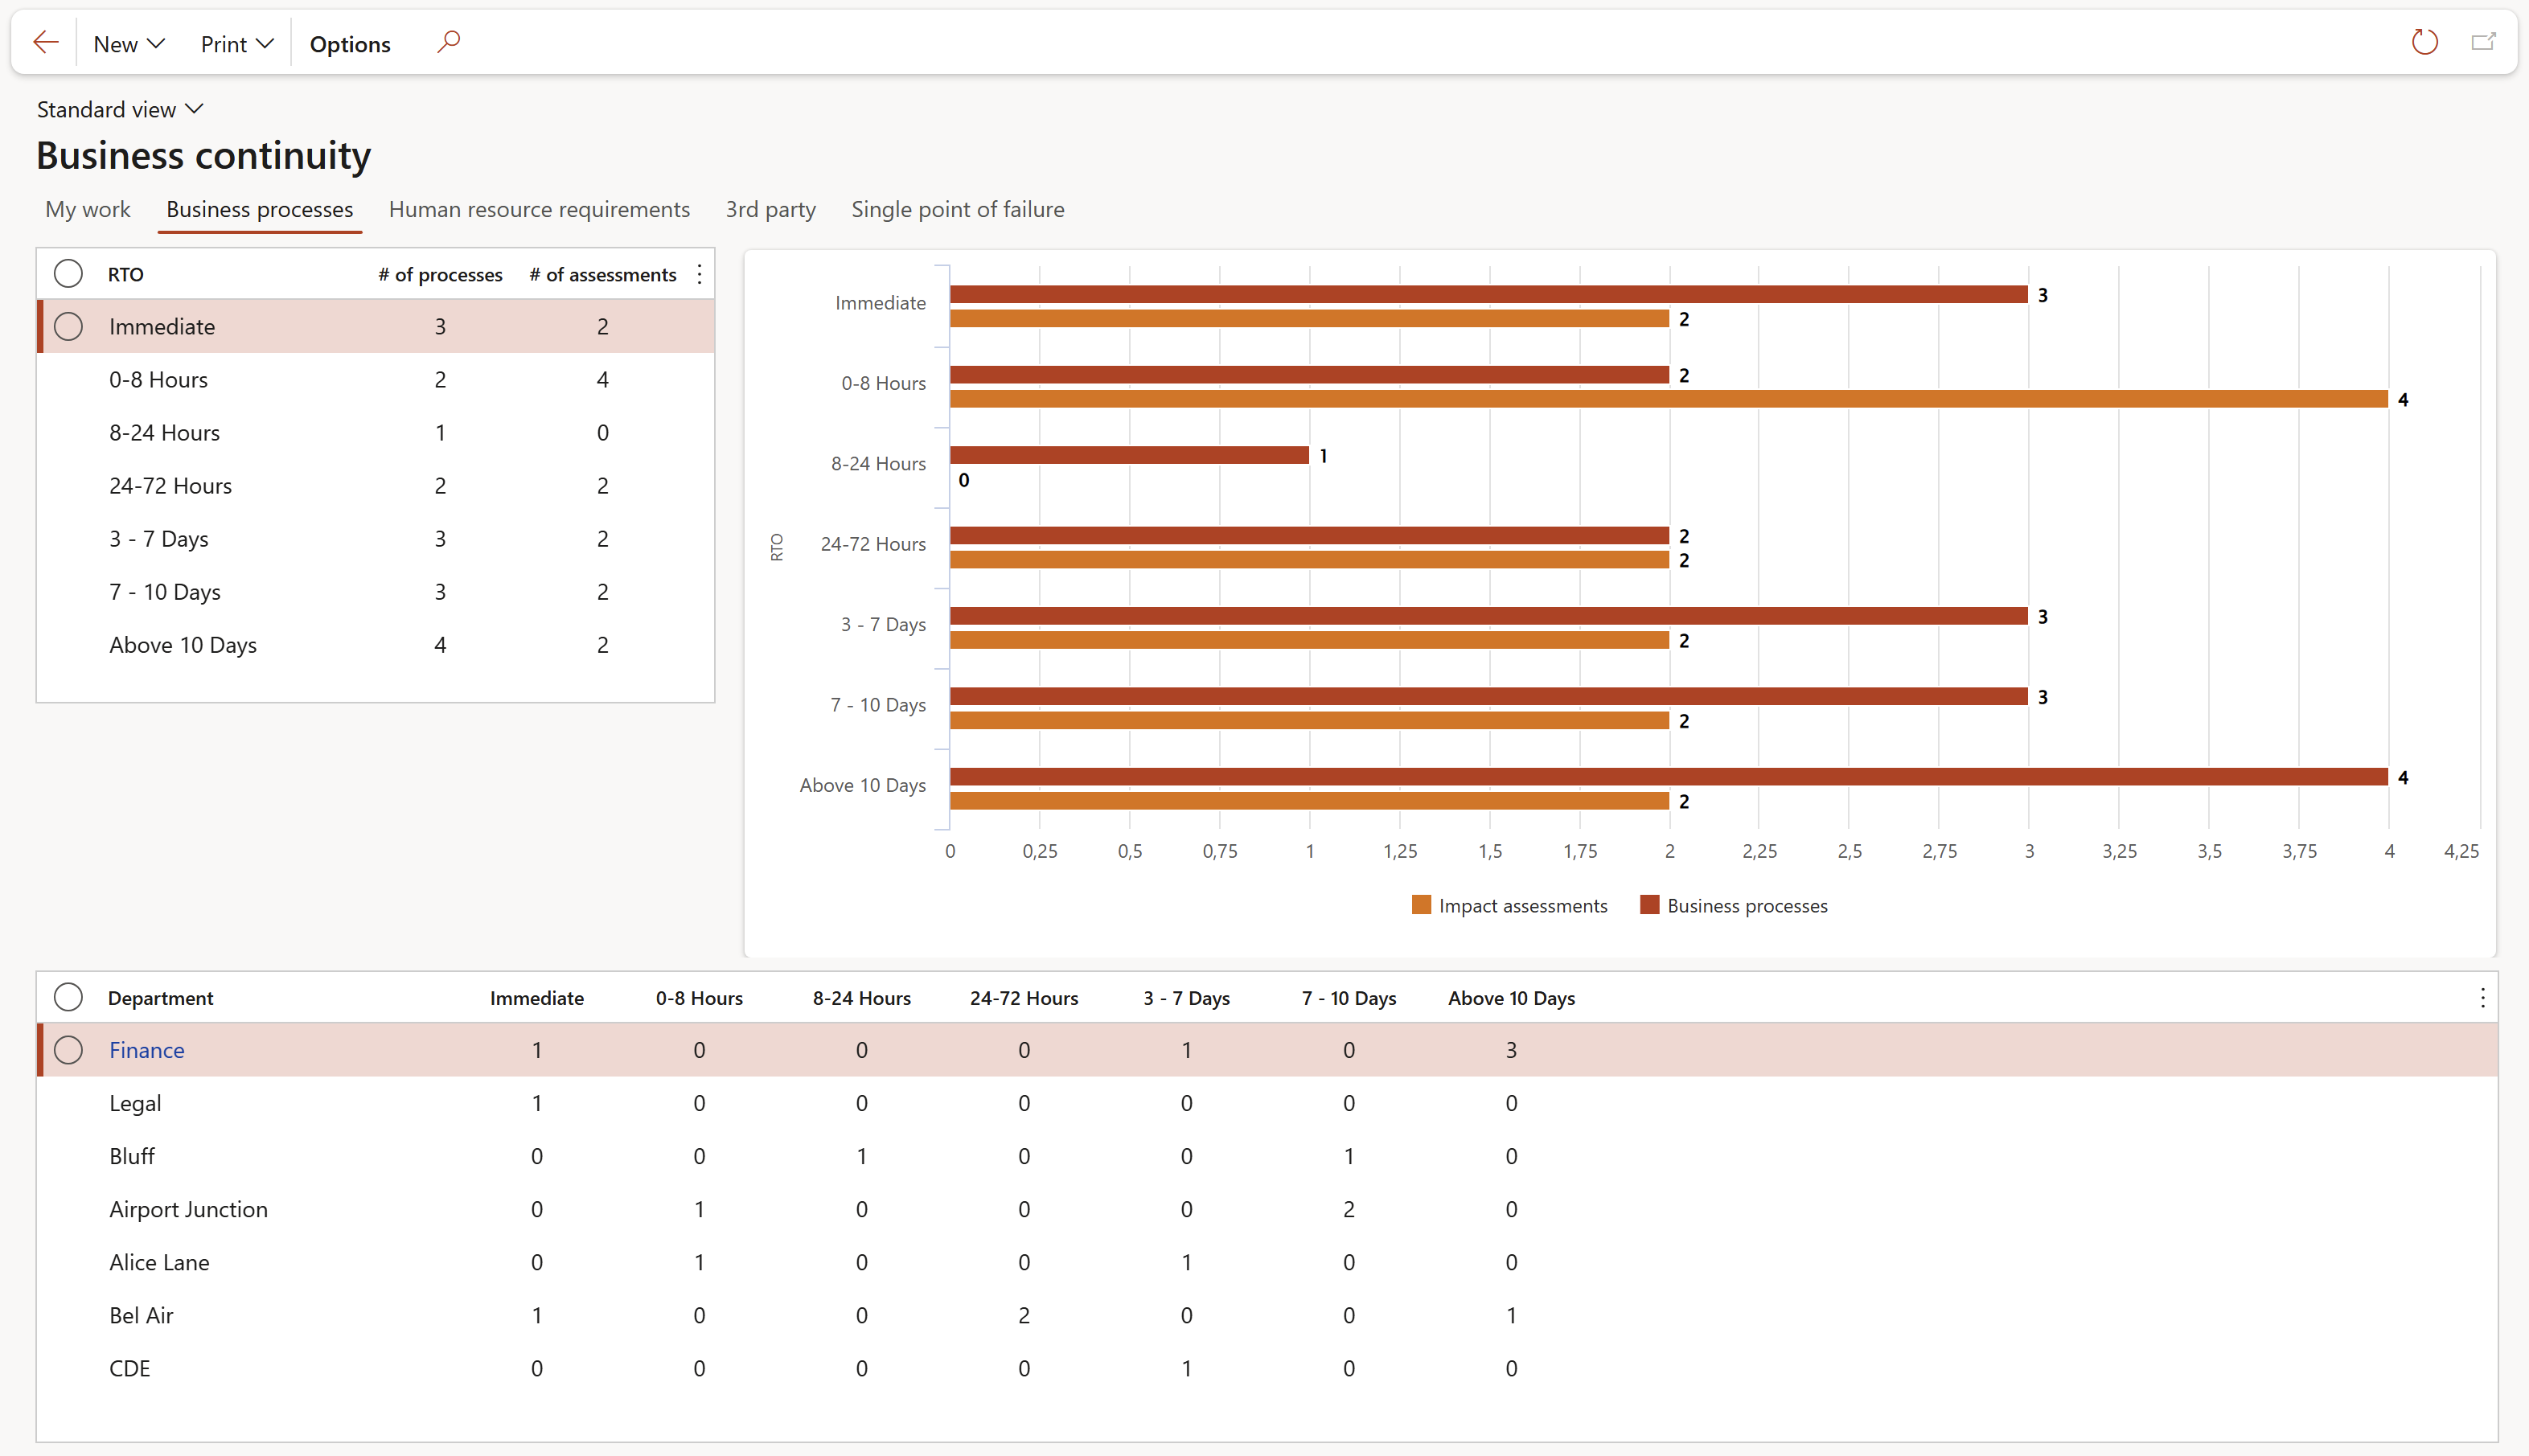This screenshot has height=1456, width=2529.
Task: Click the Options button
Action: [x=350, y=44]
